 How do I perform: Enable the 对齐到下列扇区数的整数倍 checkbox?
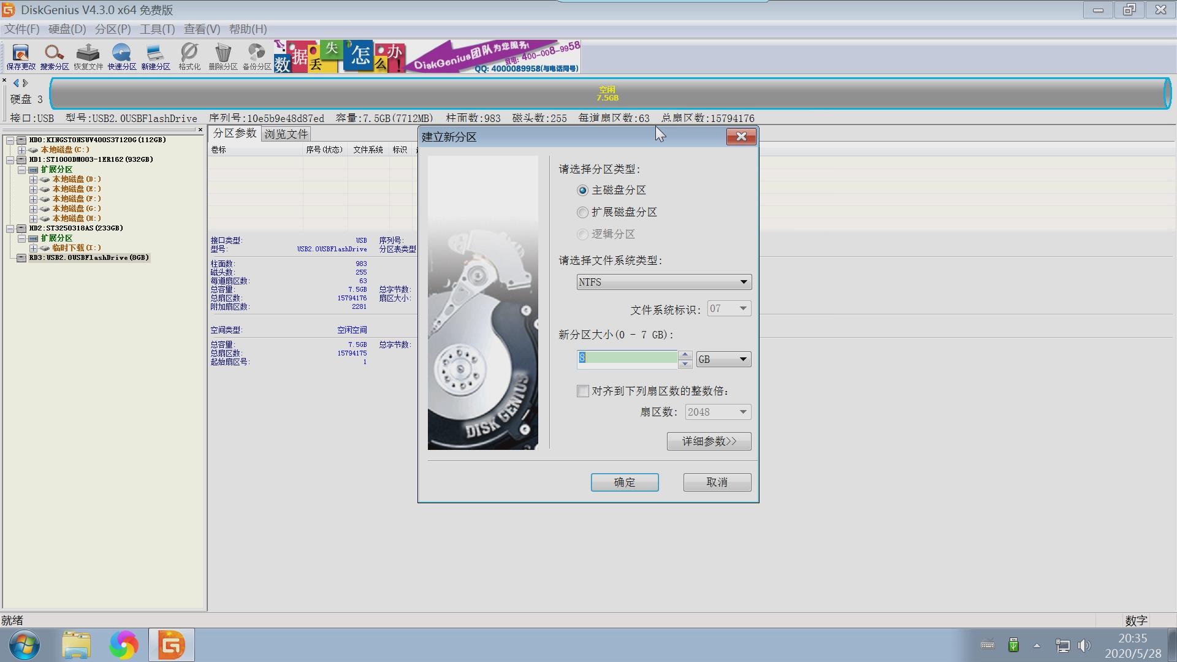coord(582,391)
